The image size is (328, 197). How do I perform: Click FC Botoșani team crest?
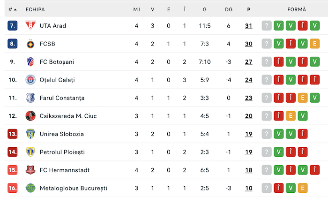click(30, 62)
